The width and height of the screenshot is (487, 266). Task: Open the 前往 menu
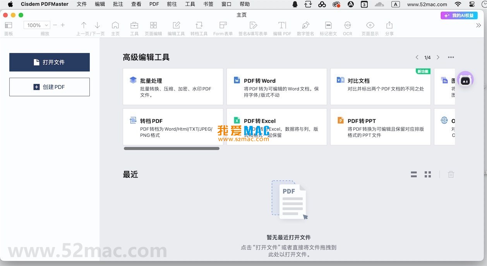[x=172, y=4]
